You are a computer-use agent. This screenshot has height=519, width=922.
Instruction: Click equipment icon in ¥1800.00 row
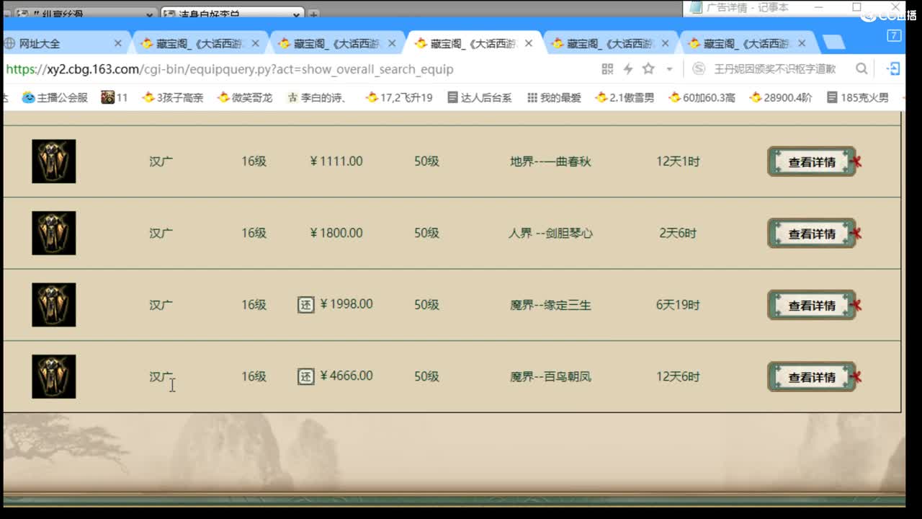click(x=53, y=233)
